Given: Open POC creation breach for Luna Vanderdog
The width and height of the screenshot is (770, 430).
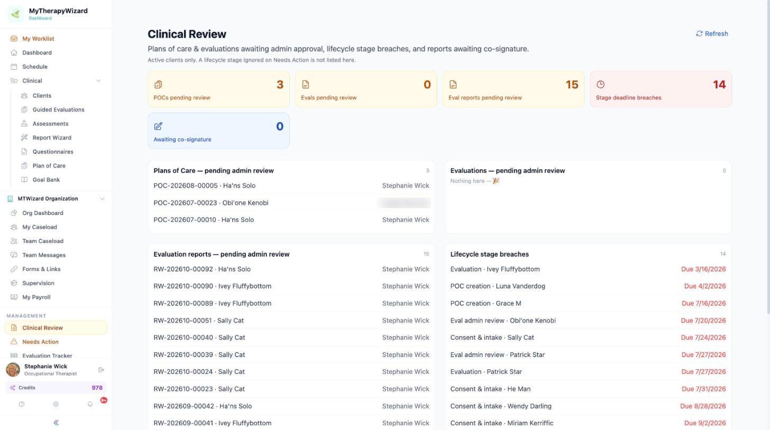Looking at the screenshot, I should click(588, 286).
